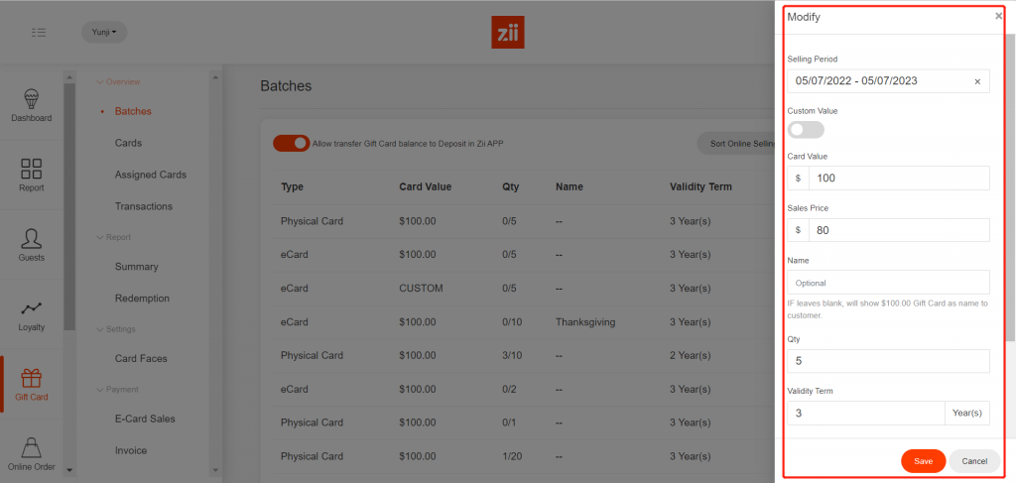Clear the Selling Period date range

pyautogui.click(x=977, y=81)
